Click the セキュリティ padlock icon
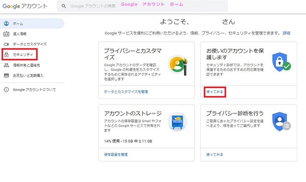 (6, 55)
